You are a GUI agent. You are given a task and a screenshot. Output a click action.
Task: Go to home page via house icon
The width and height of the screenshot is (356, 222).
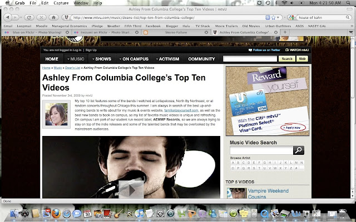pyautogui.click(x=53, y=17)
